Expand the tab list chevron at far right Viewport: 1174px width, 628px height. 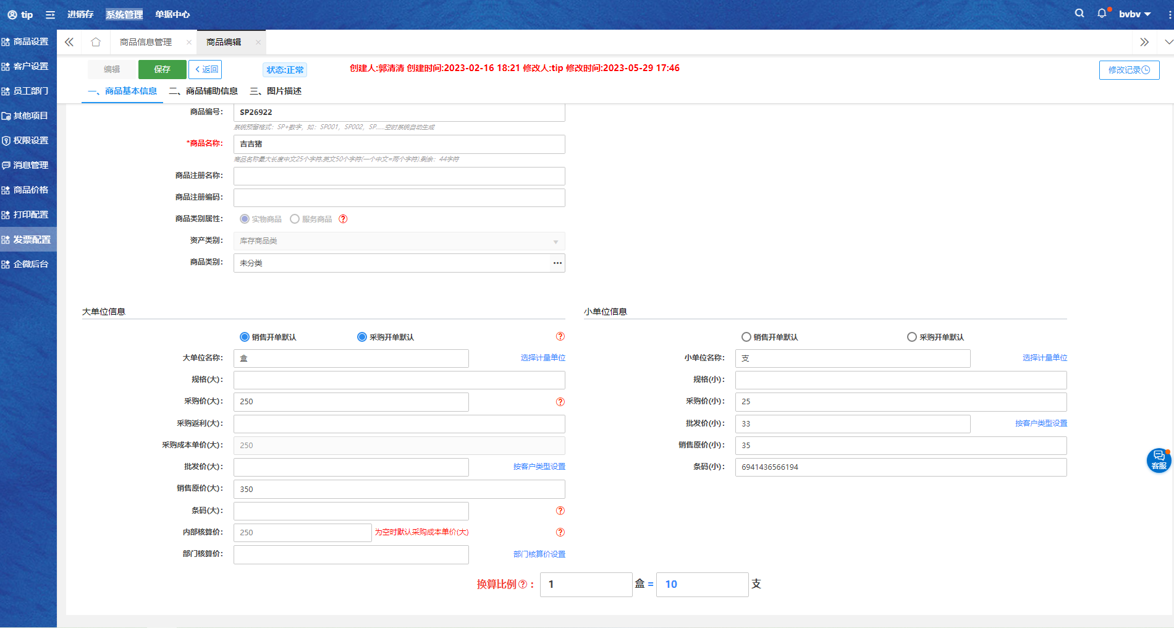(x=1168, y=42)
